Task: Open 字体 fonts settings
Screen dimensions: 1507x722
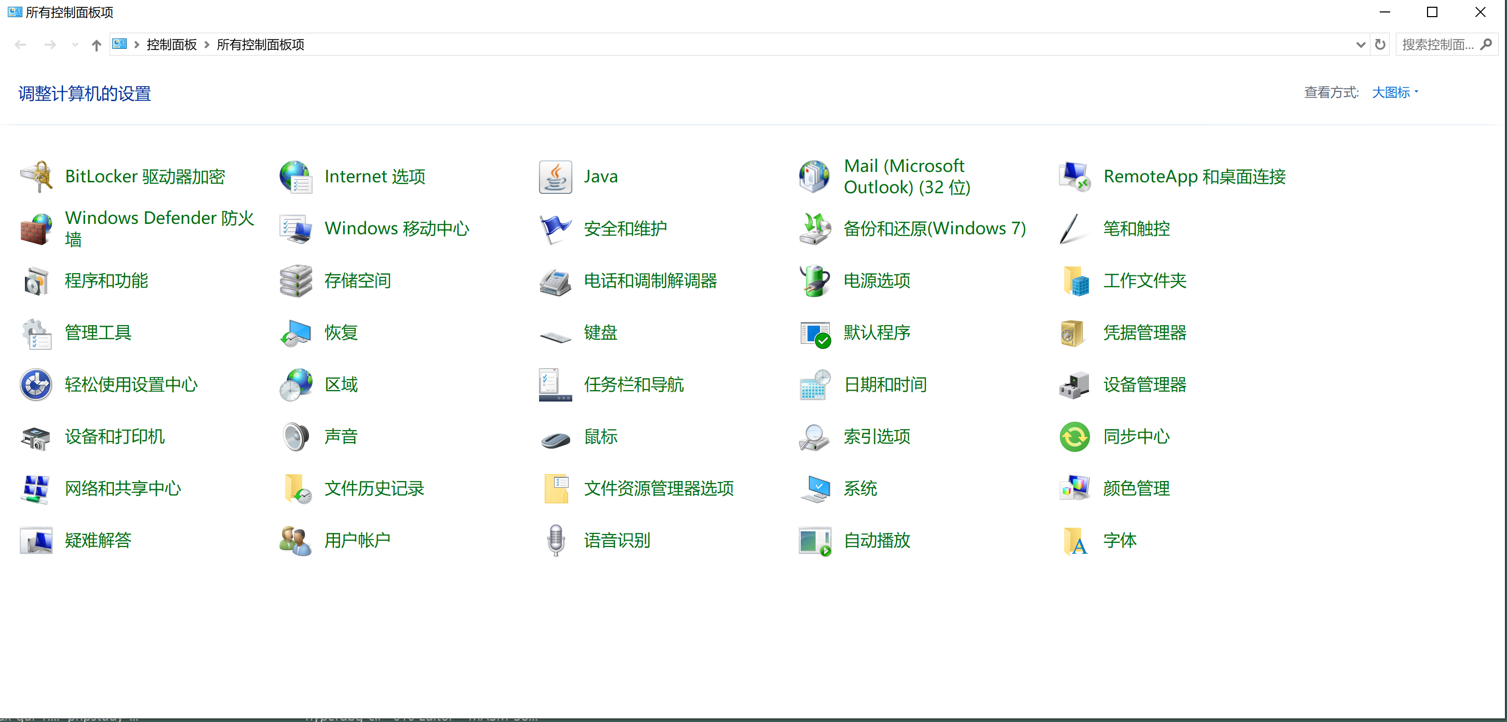Action: 1120,541
